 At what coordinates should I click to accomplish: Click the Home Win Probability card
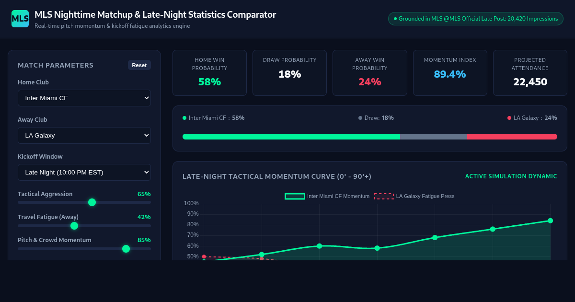pyautogui.click(x=210, y=73)
